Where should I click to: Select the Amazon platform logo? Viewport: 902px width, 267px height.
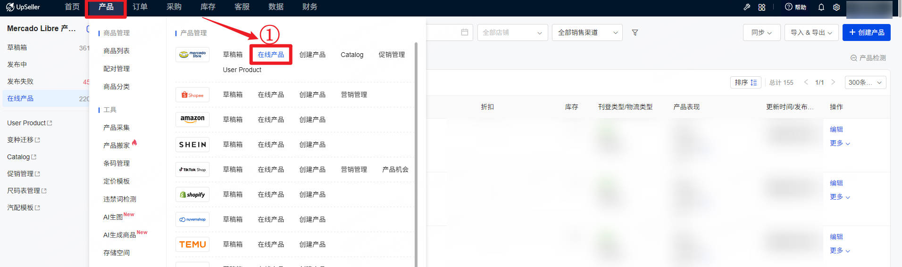192,120
